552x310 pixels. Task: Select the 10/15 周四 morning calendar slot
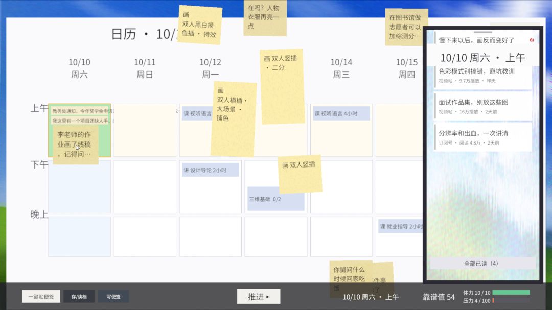(400, 130)
